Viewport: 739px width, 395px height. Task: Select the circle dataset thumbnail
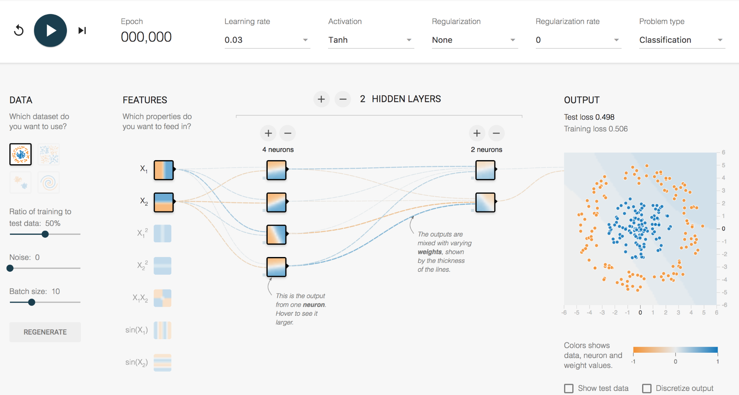point(21,154)
